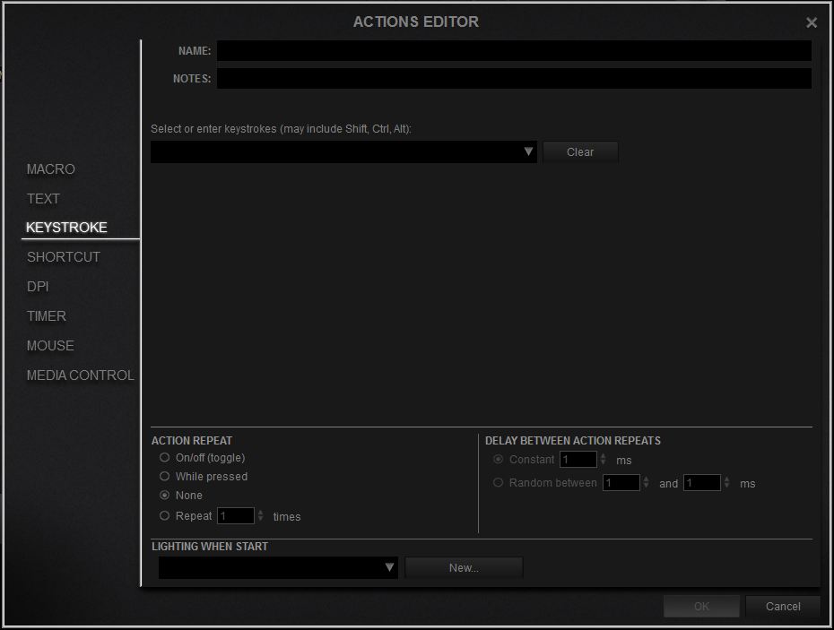Click New... lighting button

(464, 568)
